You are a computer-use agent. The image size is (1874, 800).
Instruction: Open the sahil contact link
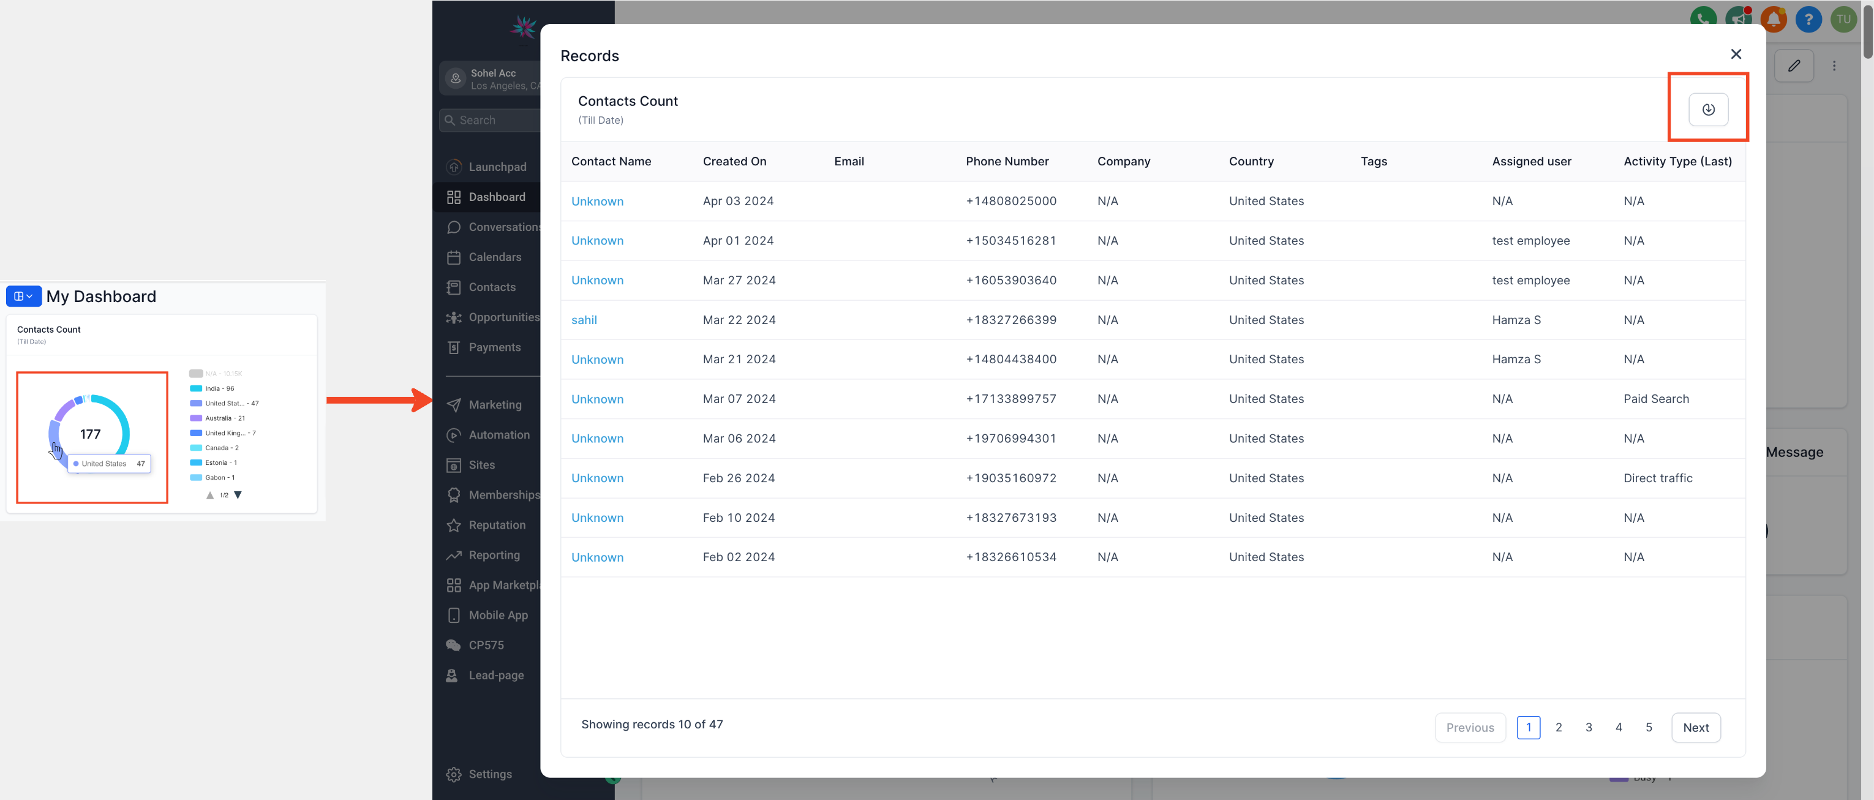click(584, 320)
